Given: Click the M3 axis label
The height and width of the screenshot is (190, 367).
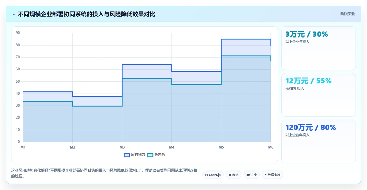Looking at the screenshot, I should [122, 147].
